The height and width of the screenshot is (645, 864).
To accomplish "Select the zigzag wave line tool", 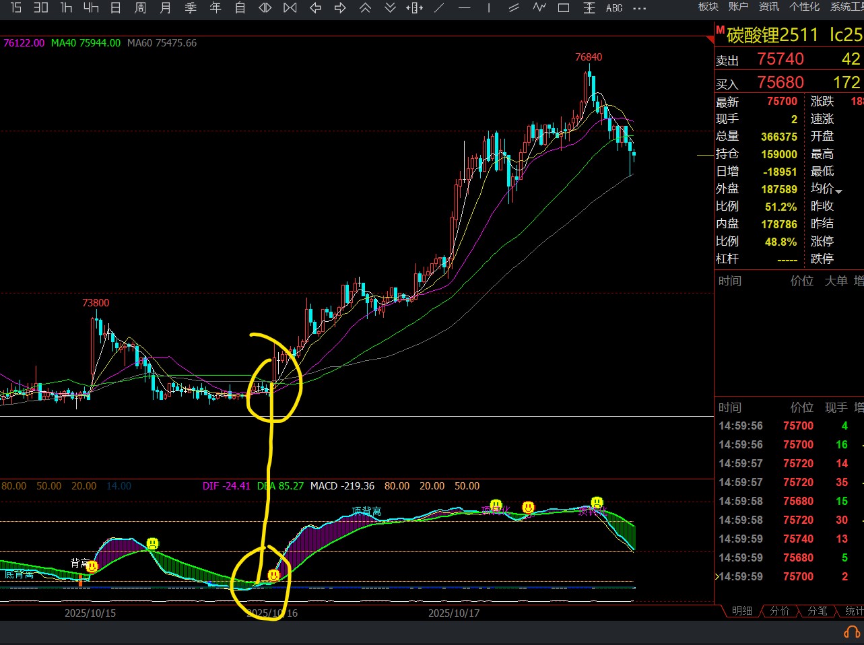I will coord(539,8).
